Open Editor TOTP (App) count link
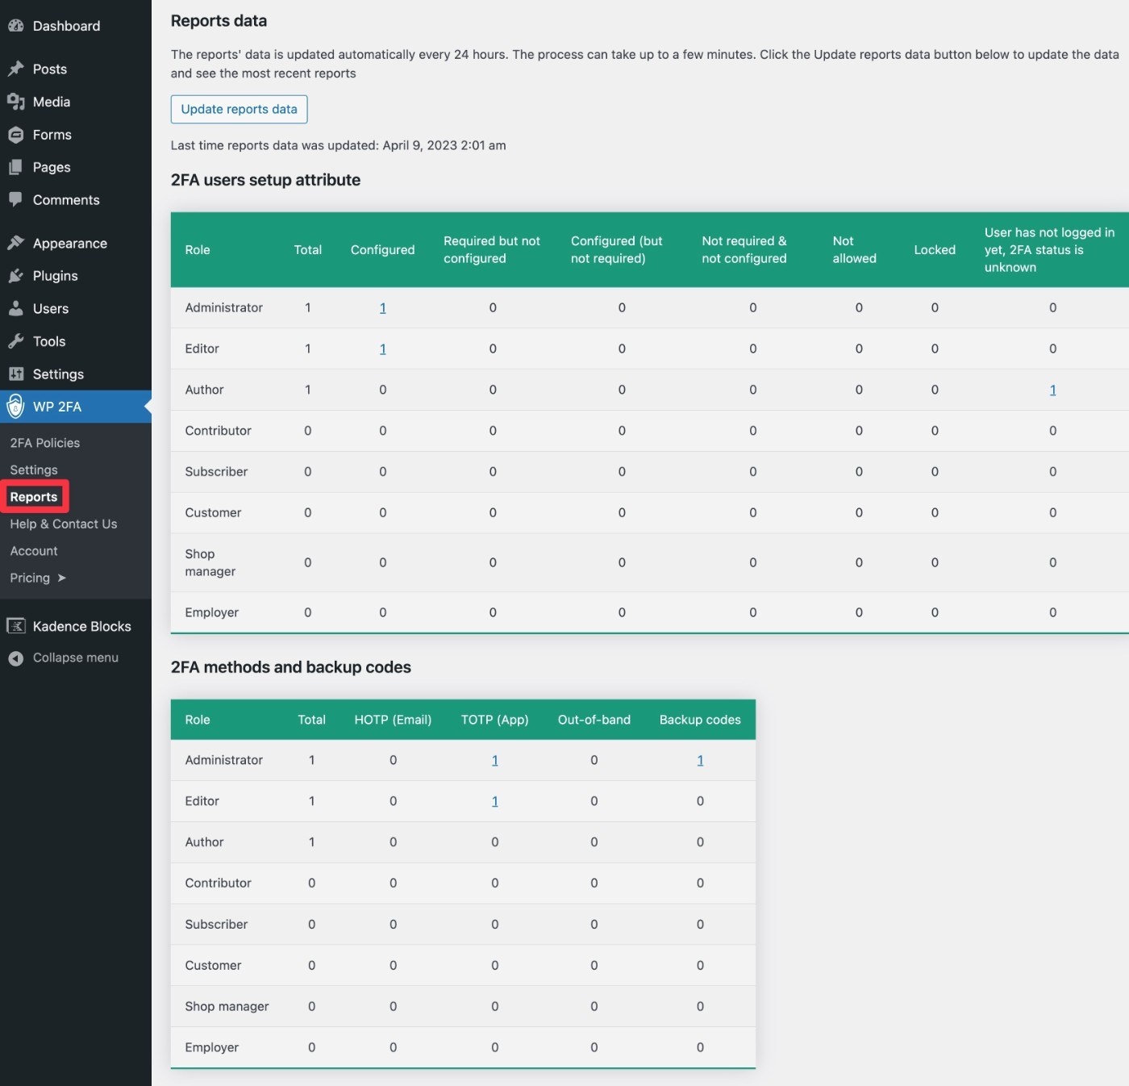The height and width of the screenshot is (1086, 1129). pyautogui.click(x=495, y=801)
